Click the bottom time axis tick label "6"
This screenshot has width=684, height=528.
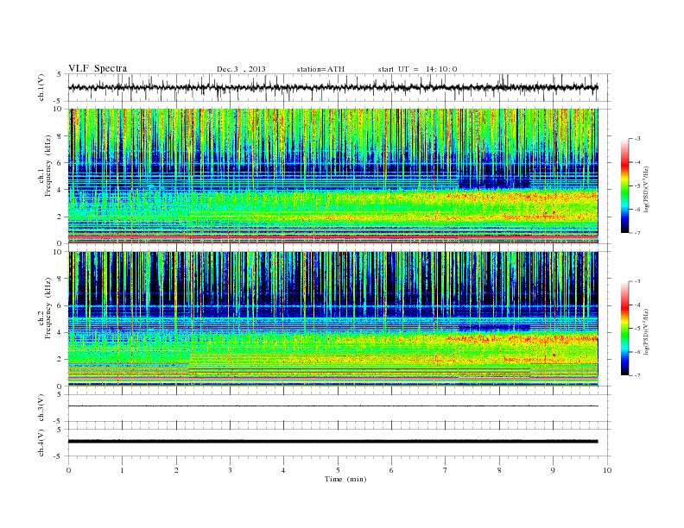pyautogui.click(x=391, y=470)
